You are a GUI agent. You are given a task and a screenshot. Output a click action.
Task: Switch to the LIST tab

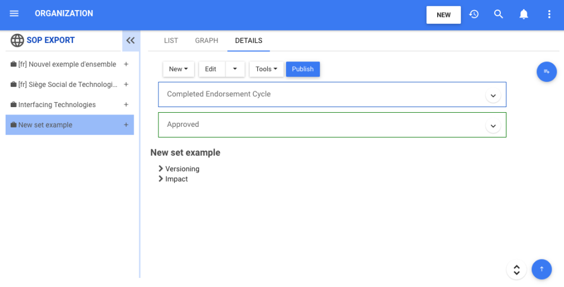171,41
